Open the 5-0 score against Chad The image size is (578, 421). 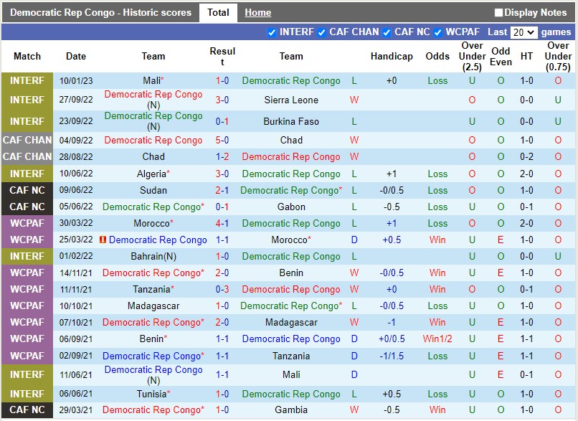click(x=222, y=140)
